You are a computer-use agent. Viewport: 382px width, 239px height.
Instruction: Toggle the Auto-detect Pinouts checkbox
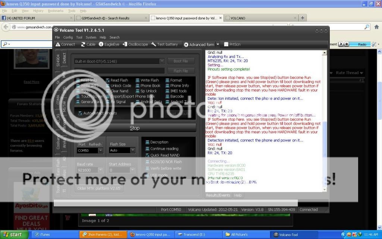pos(80,113)
